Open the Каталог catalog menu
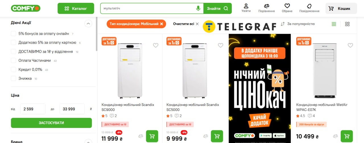Screen dimensions: 364x143 [x=76, y=8]
